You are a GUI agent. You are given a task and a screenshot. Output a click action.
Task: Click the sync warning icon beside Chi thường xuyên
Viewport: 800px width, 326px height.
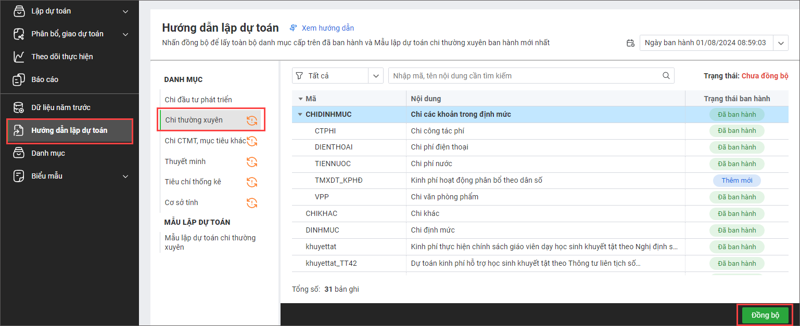point(252,120)
